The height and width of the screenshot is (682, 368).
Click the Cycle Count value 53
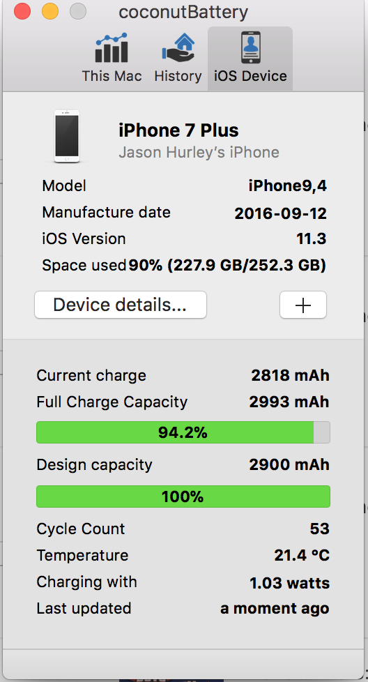(319, 529)
